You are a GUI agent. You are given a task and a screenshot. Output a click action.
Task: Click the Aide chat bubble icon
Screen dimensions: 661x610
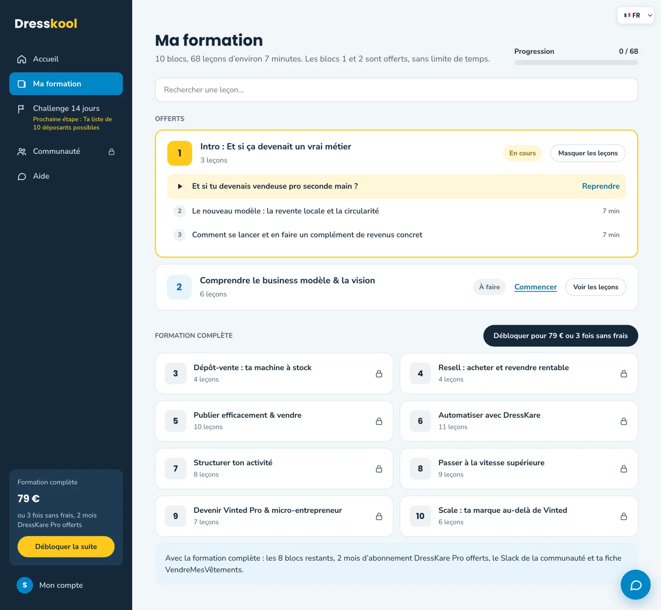pyautogui.click(x=22, y=177)
